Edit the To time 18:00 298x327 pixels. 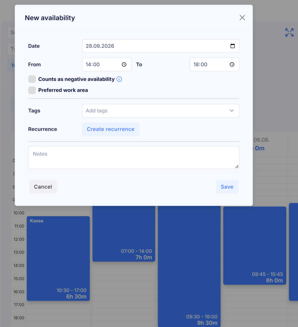[214, 64]
